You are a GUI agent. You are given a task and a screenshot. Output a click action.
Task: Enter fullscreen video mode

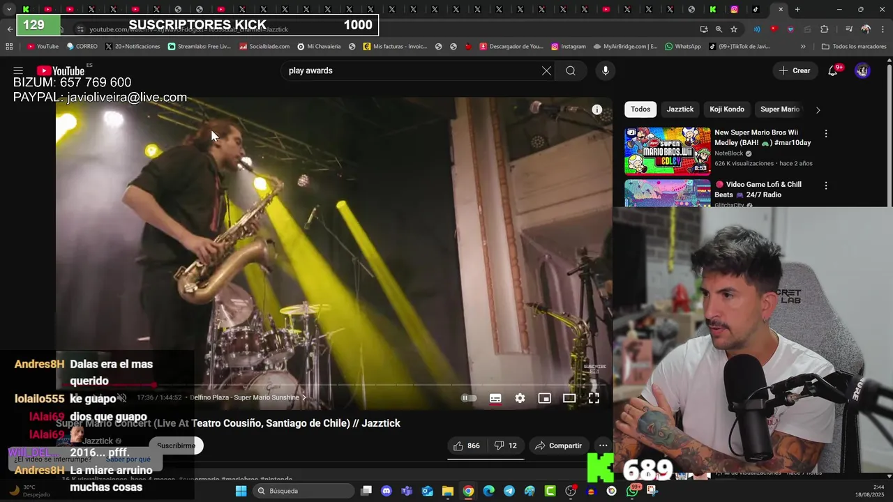click(594, 398)
